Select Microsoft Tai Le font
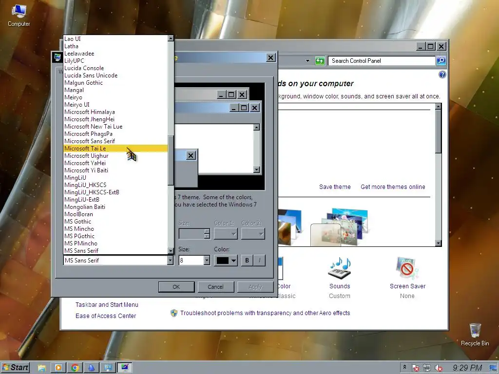Image resolution: width=499 pixels, height=374 pixels. click(115, 149)
